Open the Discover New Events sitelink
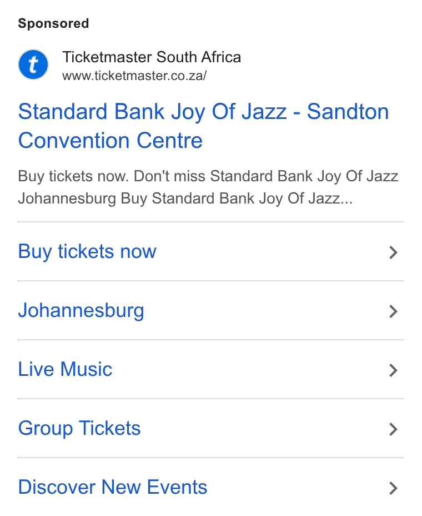422x516 pixels. point(113,487)
